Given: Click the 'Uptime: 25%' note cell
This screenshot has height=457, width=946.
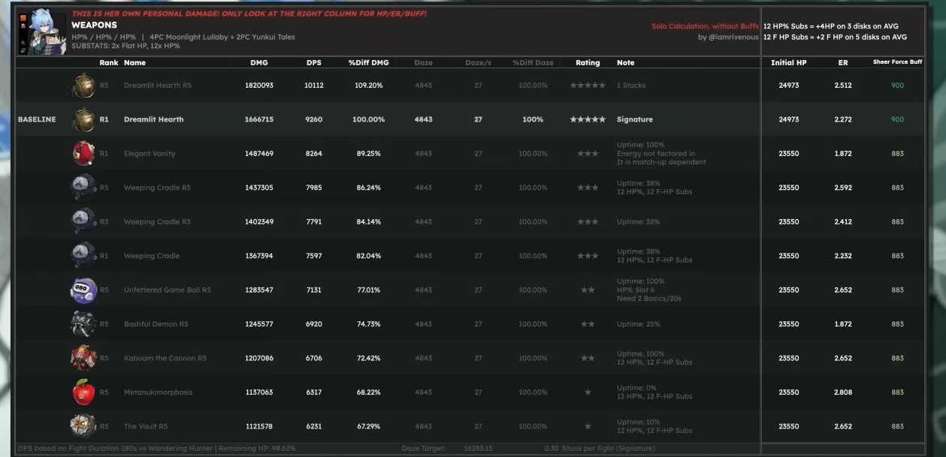Looking at the screenshot, I should 638,324.
